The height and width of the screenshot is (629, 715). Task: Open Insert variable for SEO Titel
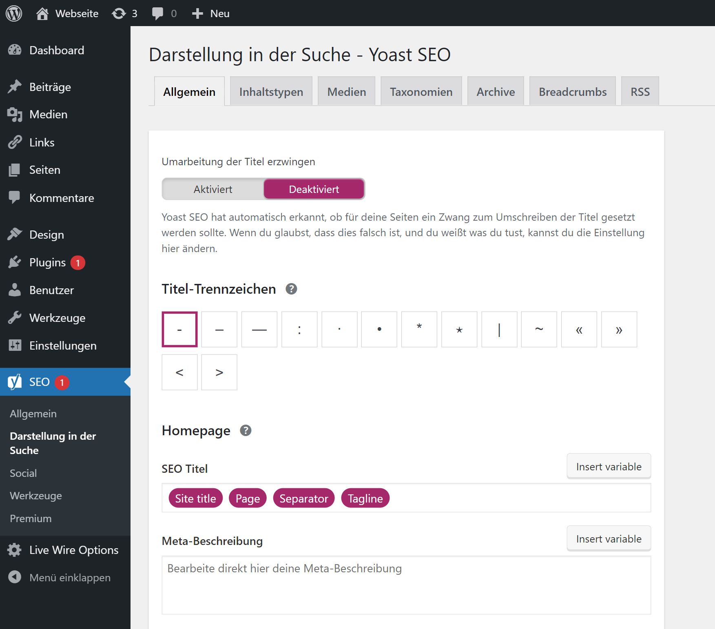(x=609, y=467)
